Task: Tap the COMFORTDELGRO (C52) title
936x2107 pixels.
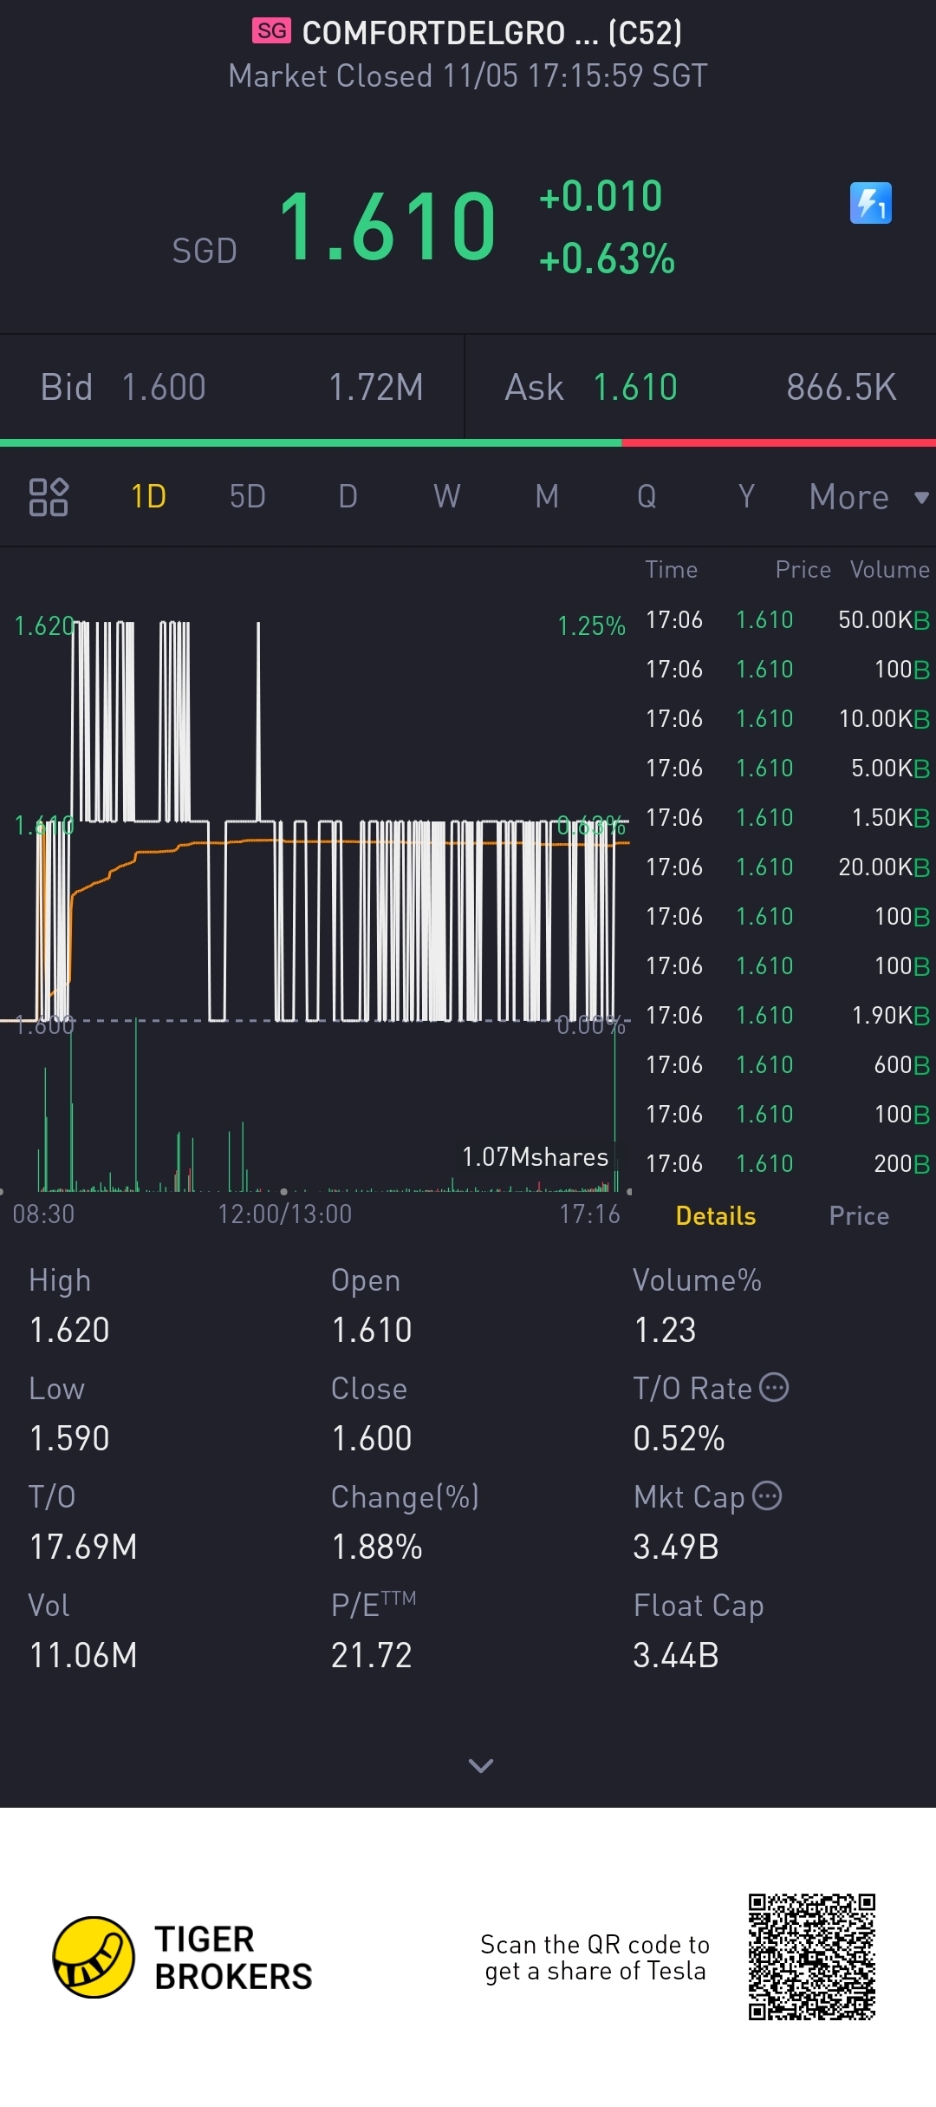Action: click(492, 33)
